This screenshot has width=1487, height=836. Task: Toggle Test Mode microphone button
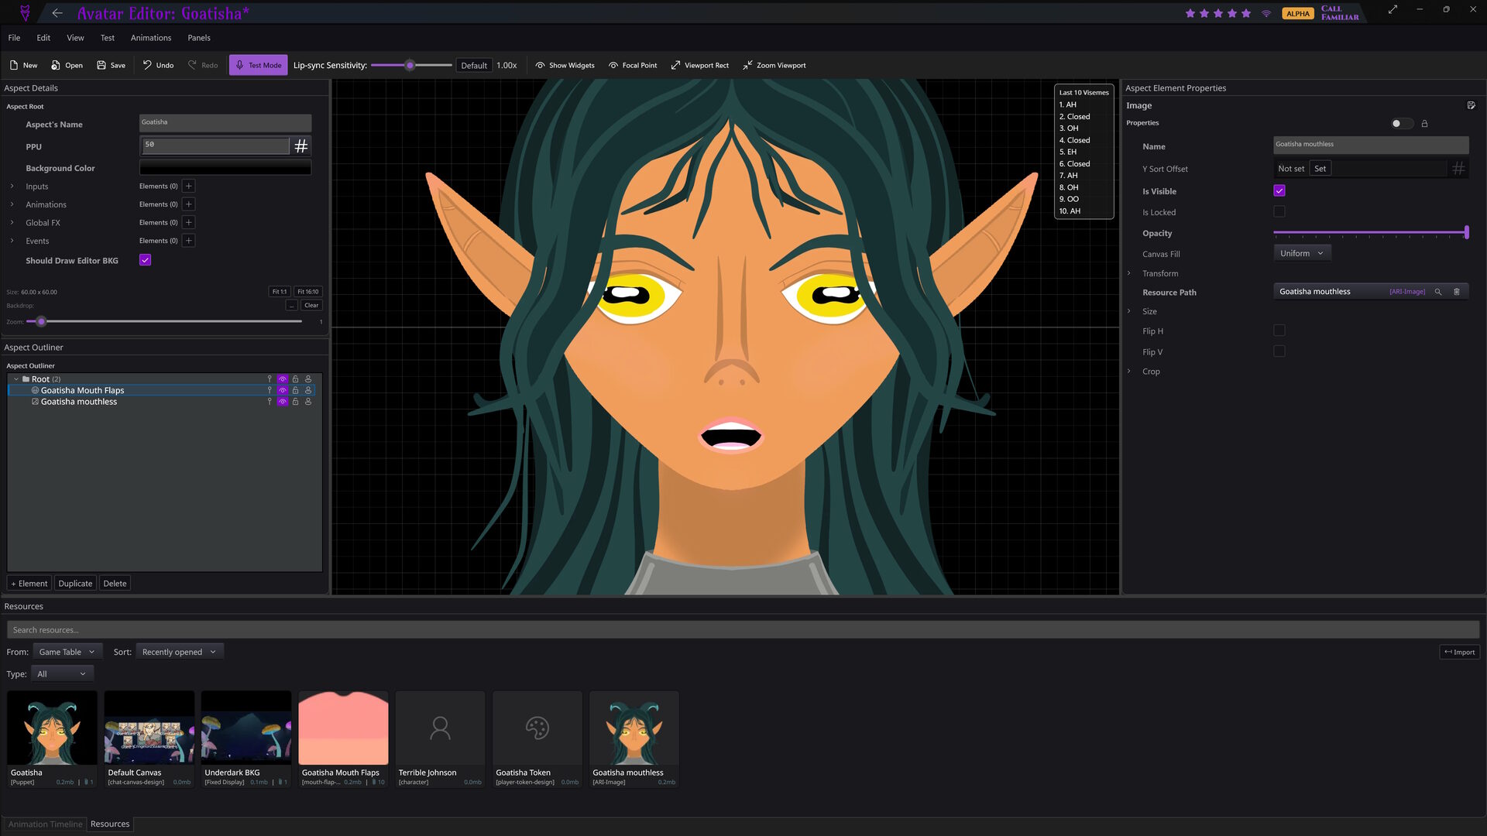coord(258,65)
